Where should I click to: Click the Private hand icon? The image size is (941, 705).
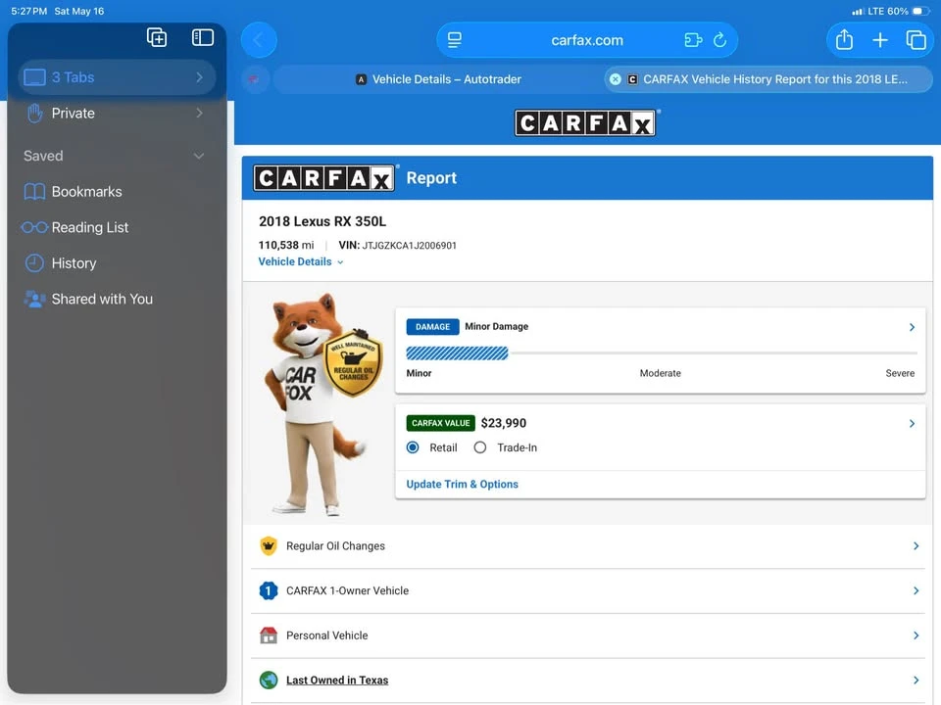[x=35, y=114]
